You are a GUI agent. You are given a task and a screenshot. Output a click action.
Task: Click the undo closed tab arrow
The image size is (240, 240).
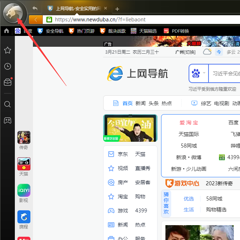[35, 8]
